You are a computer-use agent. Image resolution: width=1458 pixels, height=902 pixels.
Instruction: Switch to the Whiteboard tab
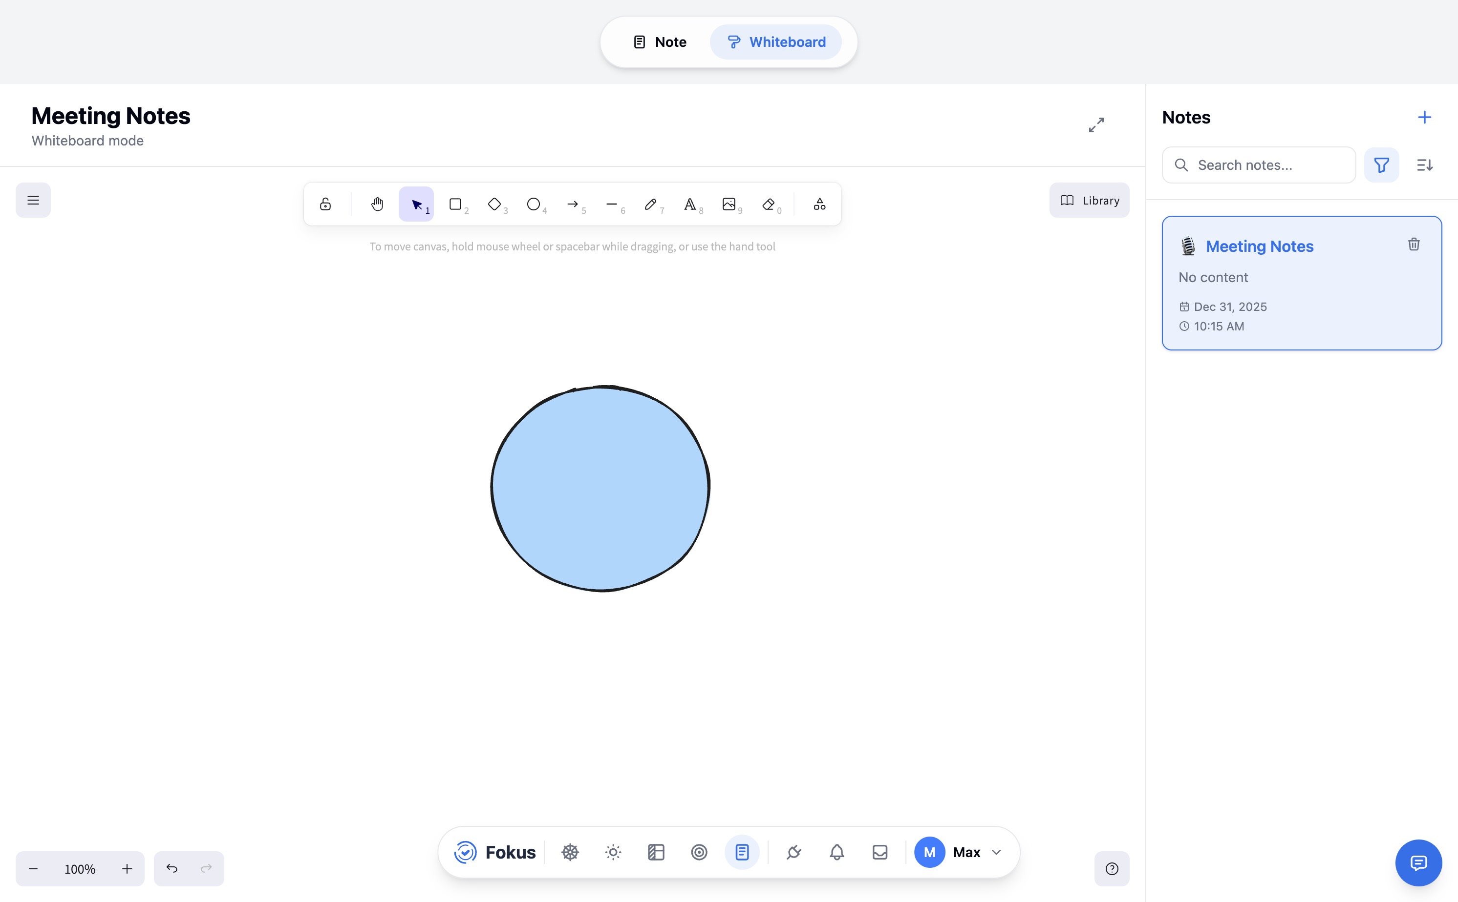point(775,42)
